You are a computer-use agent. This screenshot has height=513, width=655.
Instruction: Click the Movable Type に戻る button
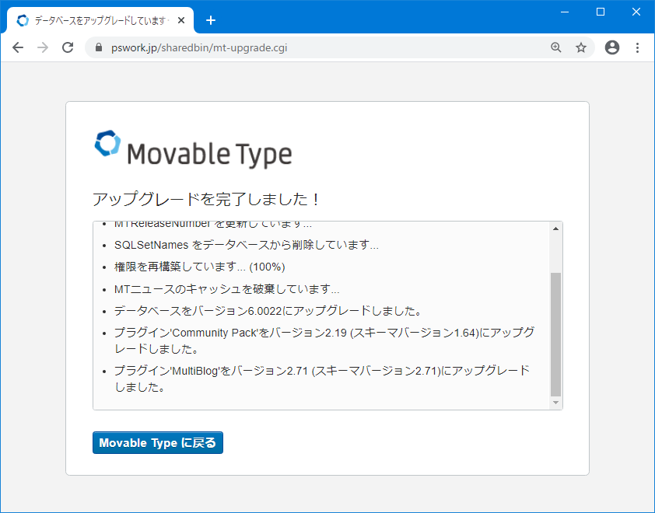(x=158, y=442)
